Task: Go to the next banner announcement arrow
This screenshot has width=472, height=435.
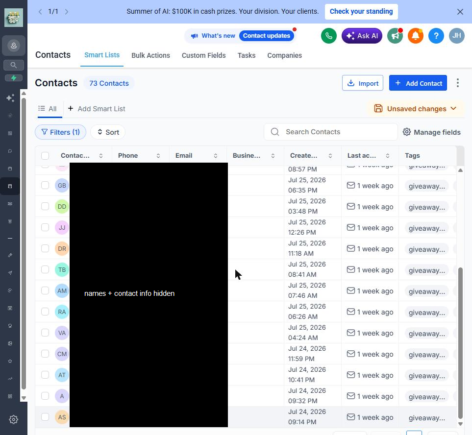Action: pos(67,11)
